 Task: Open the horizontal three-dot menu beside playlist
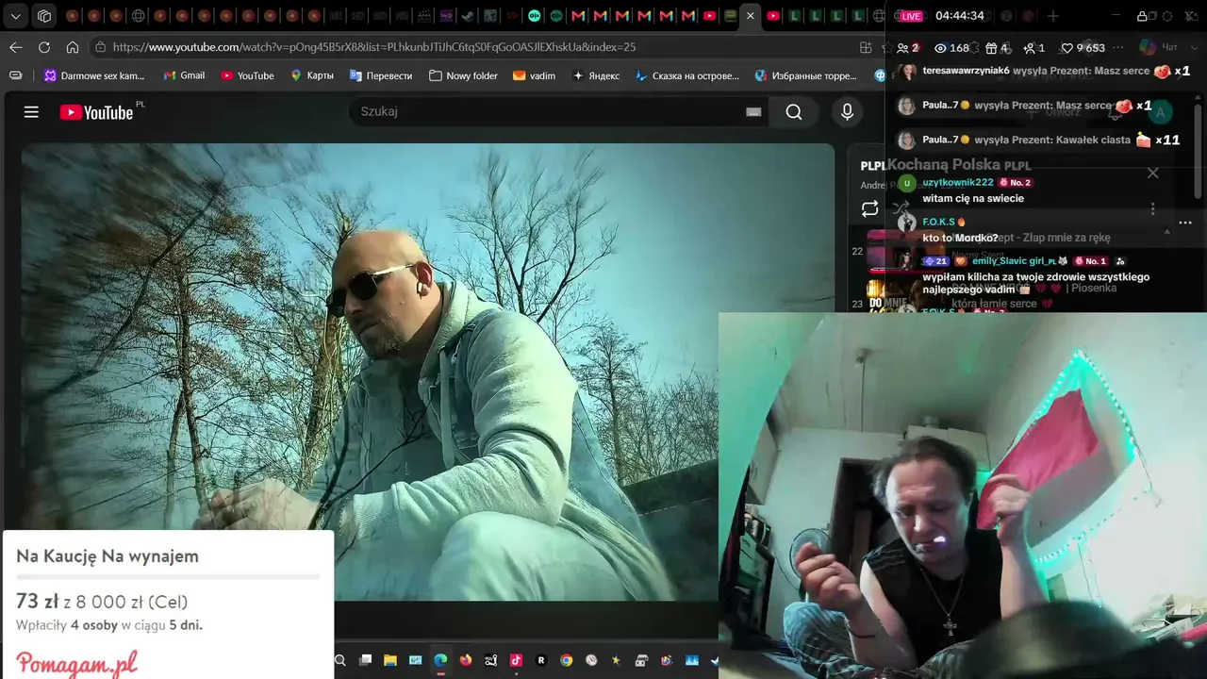1185,223
